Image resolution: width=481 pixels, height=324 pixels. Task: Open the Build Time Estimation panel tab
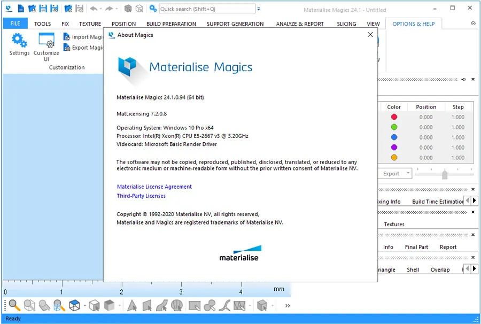click(437, 202)
